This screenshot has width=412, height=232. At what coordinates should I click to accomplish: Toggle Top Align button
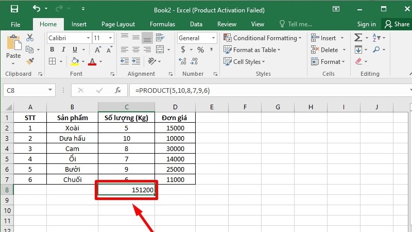[x=125, y=37]
